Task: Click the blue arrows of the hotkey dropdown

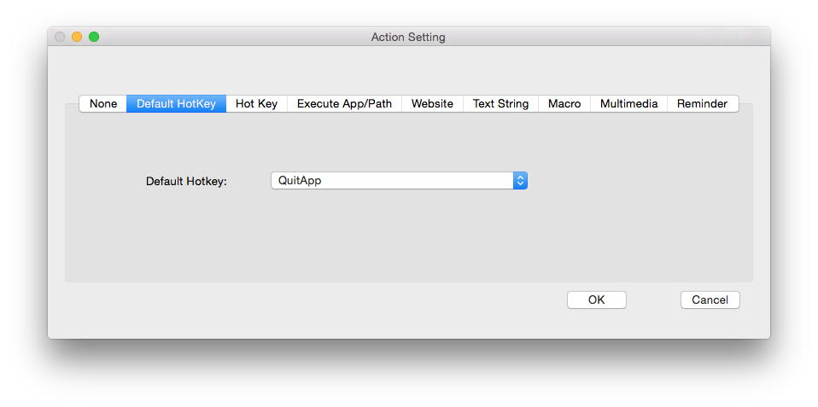Action: pos(520,181)
